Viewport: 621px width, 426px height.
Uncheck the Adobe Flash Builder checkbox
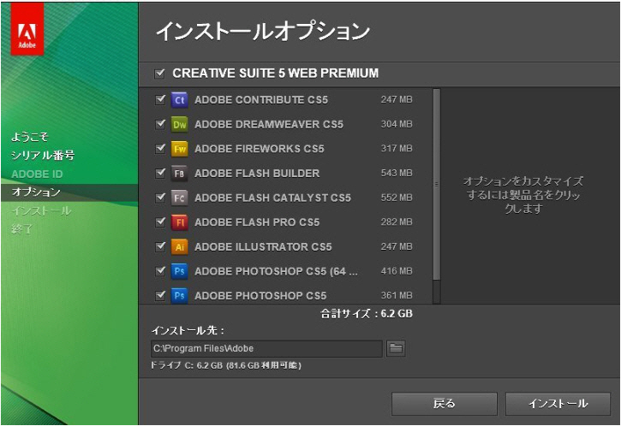tap(160, 173)
